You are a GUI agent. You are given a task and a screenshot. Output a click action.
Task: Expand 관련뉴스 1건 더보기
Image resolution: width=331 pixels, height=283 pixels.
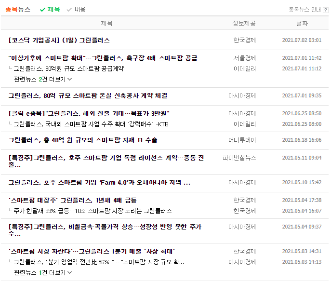click(x=43, y=273)
